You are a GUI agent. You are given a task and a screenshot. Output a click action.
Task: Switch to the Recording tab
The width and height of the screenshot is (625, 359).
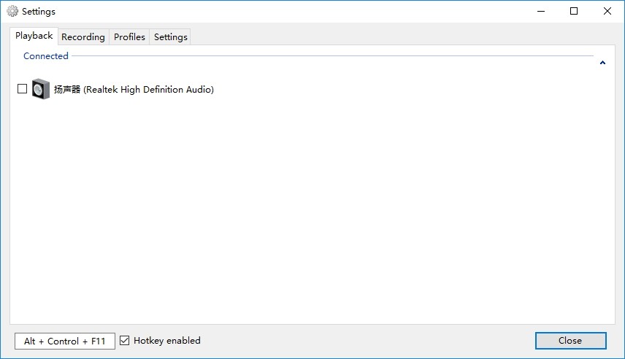point(83,37)
